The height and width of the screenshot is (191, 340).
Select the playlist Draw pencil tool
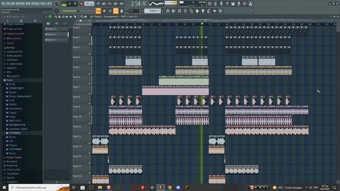pos(56,16)
